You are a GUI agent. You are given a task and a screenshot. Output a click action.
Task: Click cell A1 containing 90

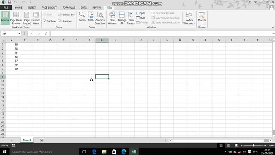pos(12,45)
